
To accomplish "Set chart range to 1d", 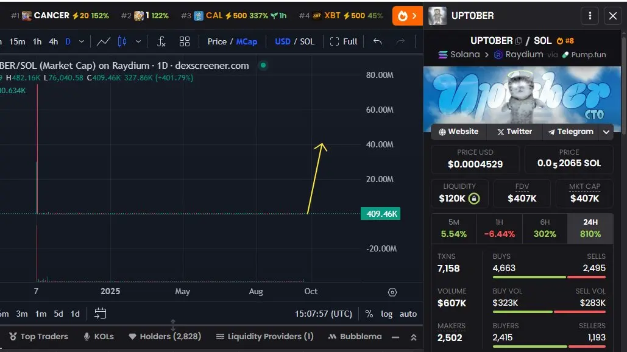I will [x=75, y=314].
